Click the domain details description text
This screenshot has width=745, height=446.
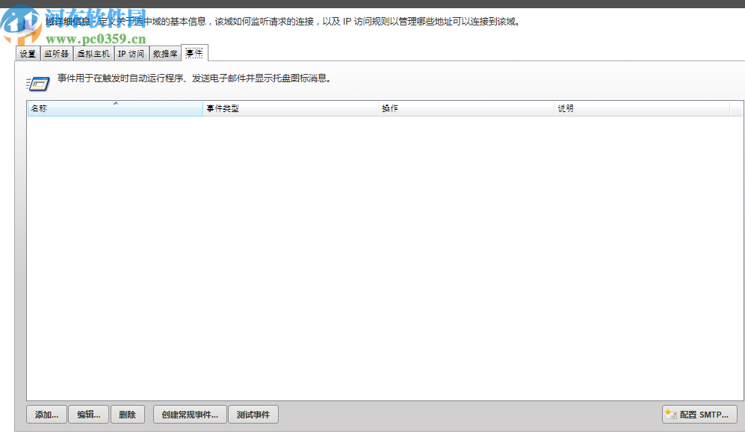(x=284, y=22)
